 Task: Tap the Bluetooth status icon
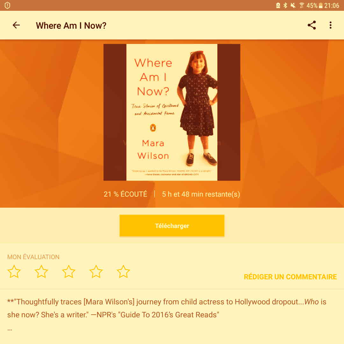point(285,5)
